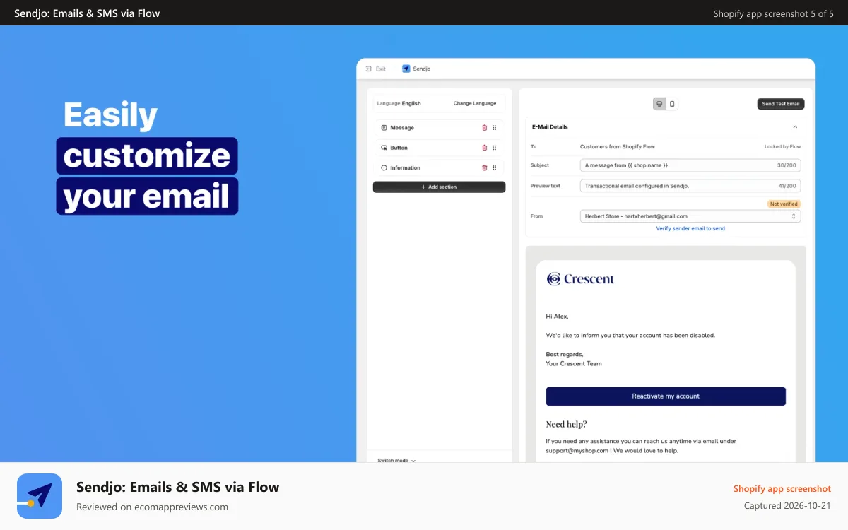Click the Exit icon in the editor header
The height and width of the screenshot is (530, 848).
pos(369,69)
